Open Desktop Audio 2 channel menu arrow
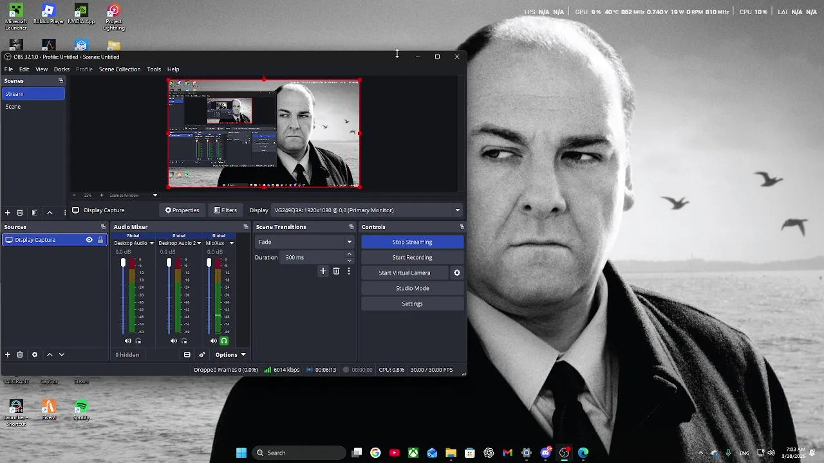This screenshot has width=824, height=463. pyautogui.click(x=199, y=243)
